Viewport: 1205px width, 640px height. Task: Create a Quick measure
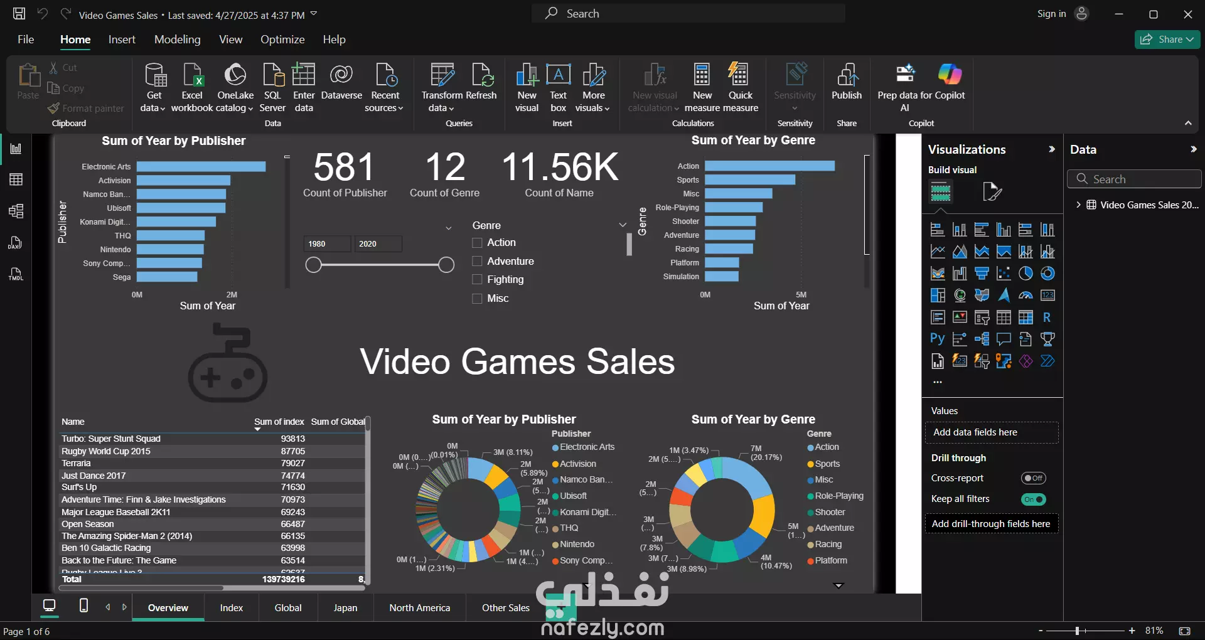click(740, 87)
